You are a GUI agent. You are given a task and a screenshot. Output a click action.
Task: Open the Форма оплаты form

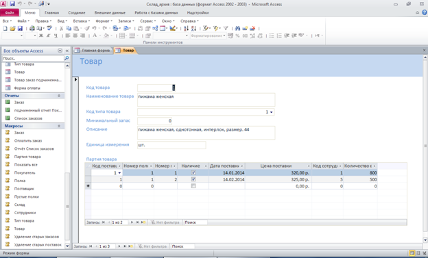(27, 88)
